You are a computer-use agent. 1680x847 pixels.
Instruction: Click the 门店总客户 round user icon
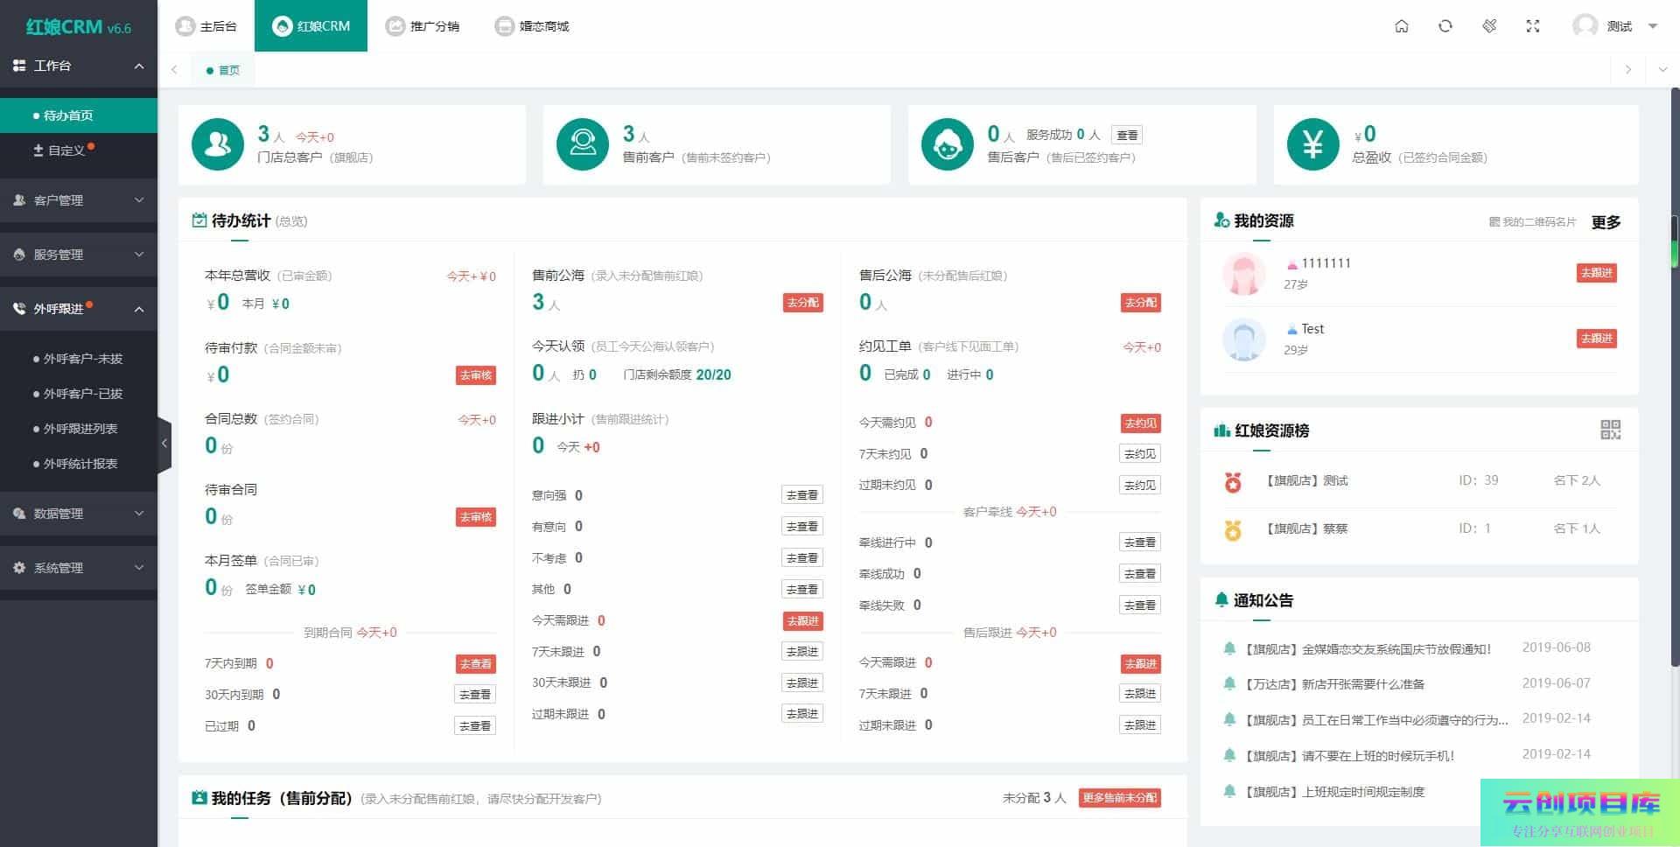coord(217,144)
